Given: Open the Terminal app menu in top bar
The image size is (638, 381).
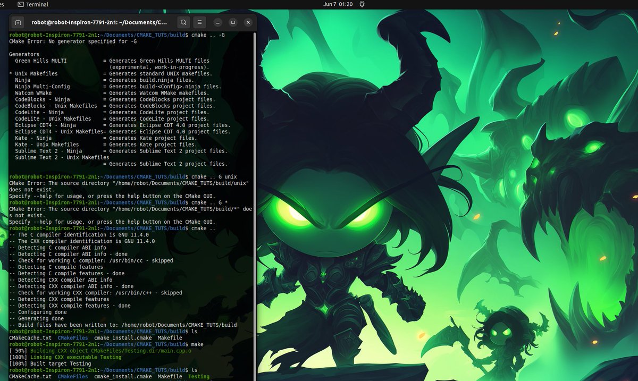Looking at the screenshot, I should [33, 4].
